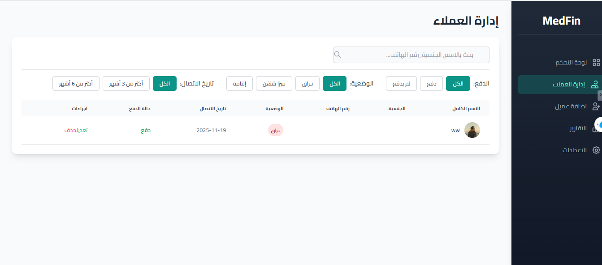This screenshot has width=602, height=265.
Task: Select the حراق status filter
Action: pyautogui.click(x=307, y=84)
